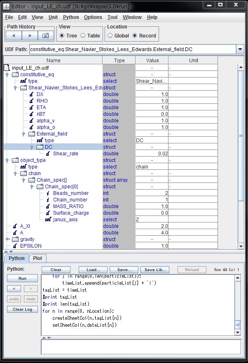Screen dimensions: 248x363
Task: Click the constitutive_eq folder icon
Action: [x=15, y=75]
